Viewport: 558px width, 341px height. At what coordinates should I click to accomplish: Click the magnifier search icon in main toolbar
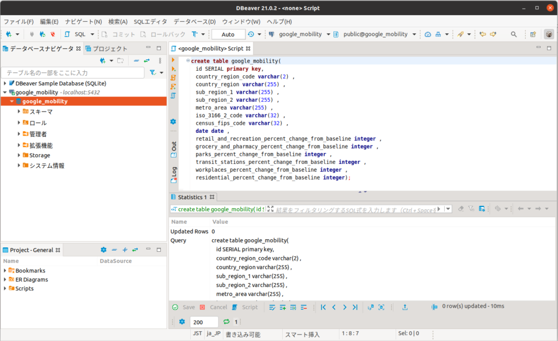pyautogui.click(x=513, y=34)
